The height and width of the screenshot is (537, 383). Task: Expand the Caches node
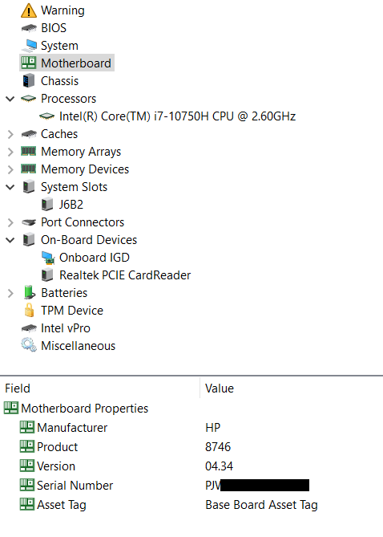(10, 134)
